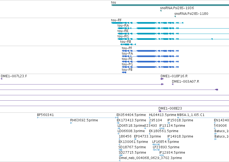Select the snoRNA:Psi28S-1936 arrow glyph
The width and height of the screenshot is (229, 162).
(x=161, y=11)
